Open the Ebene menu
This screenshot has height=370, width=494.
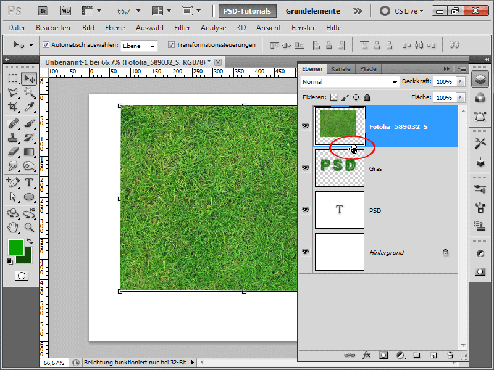115,28
